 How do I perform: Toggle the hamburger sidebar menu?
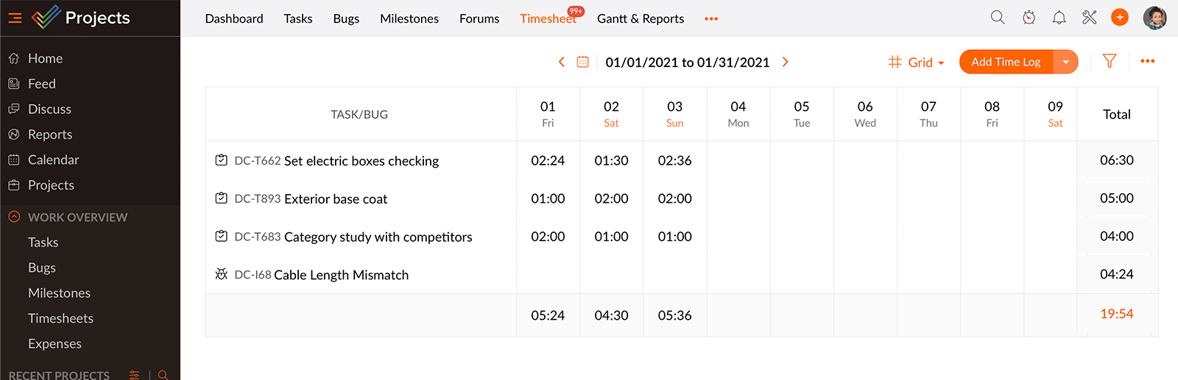coord(15,18)
